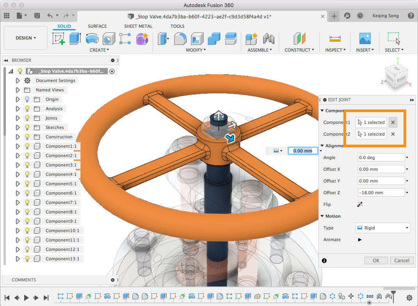Screen dimensions: 418x306
Task: Select the Extrude tool in Create
Action: pyautogui.click(x=75, y=39)
